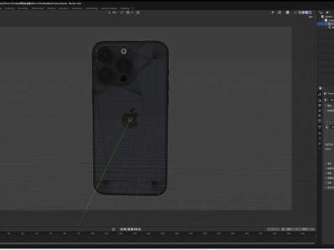334x250 pixels.
Task: Jump to the next keyframe
Action: point(136,229)
